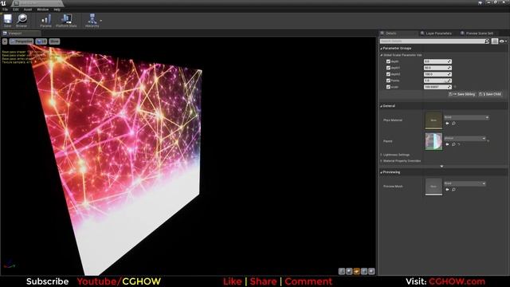Select the cylinder preview shape icon
Image resolution: width=510 pixels, height=287 pixels.
[342, 271]
